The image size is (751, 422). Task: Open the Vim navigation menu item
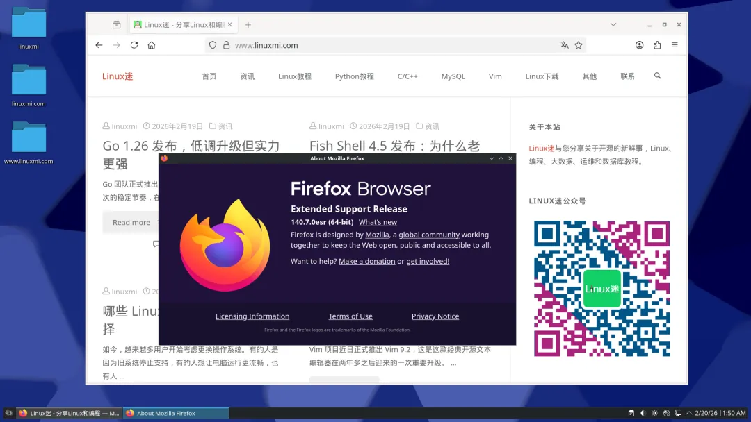point(495,76)
